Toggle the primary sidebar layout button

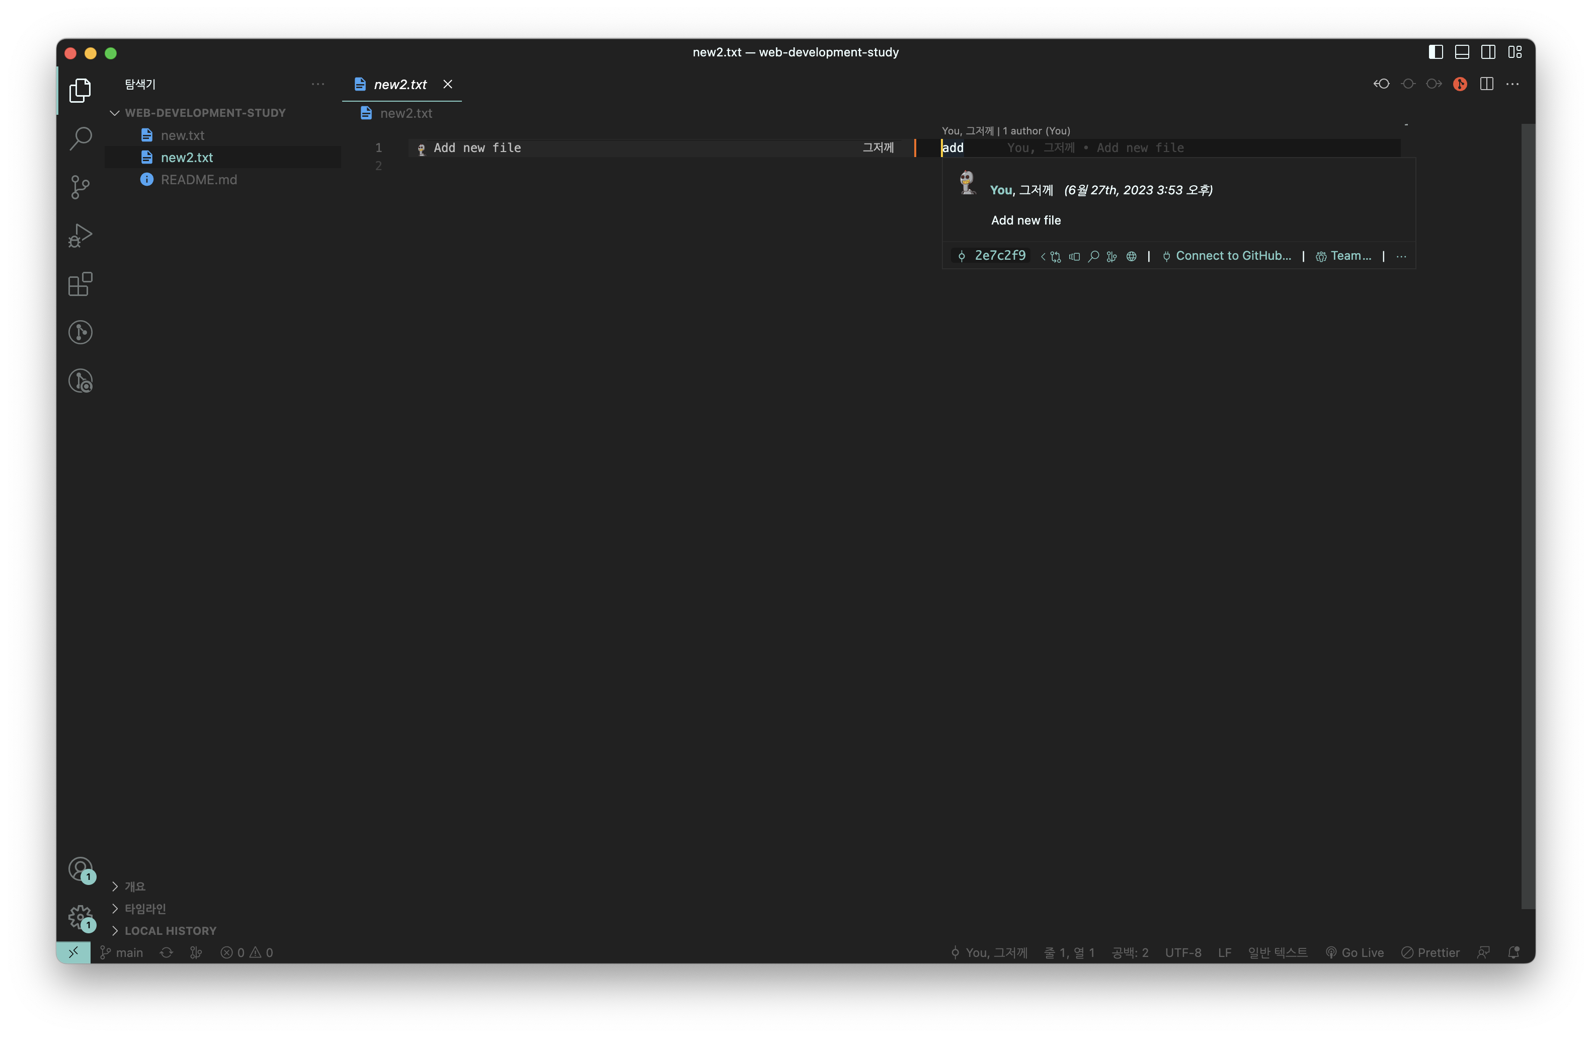[1436, 52]
